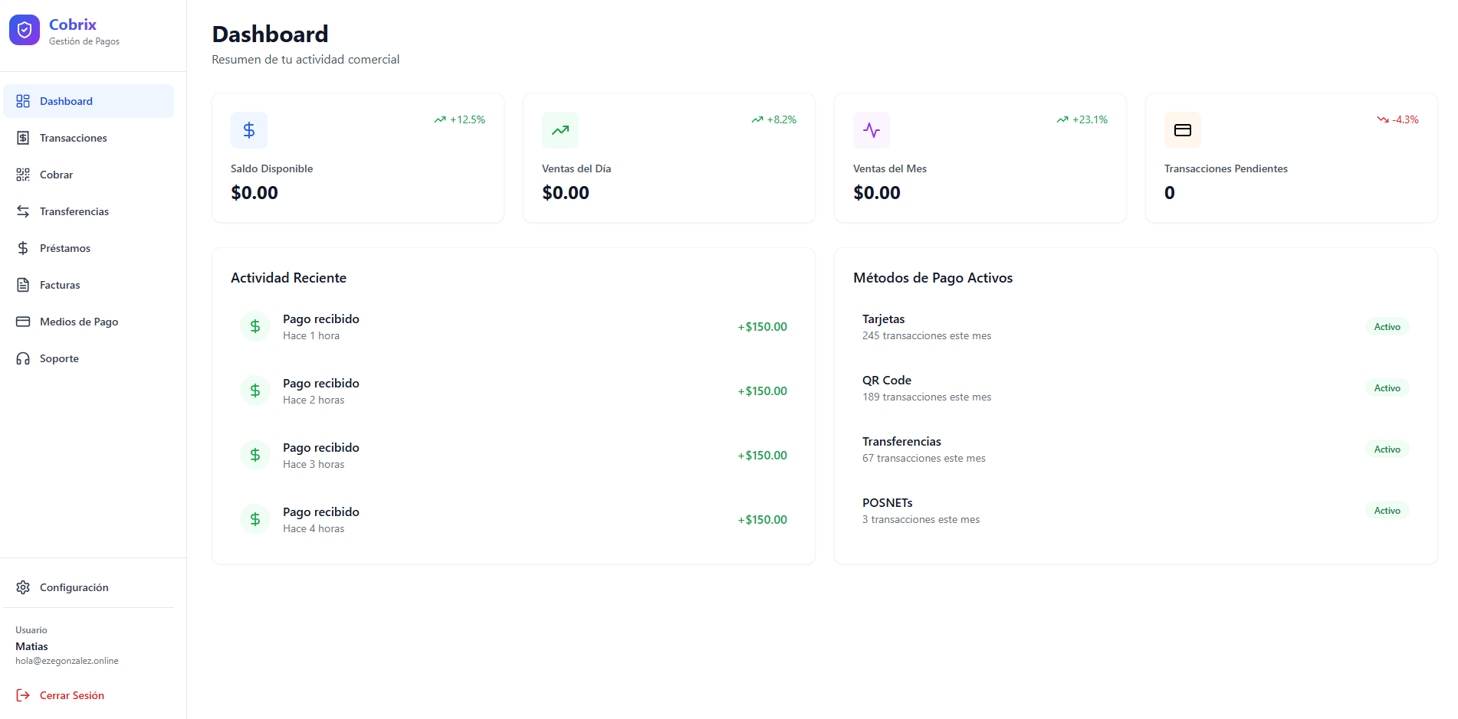Navigate to Facturas in the sidebar
Viewport: 1458px width, 719px height.
coord(60,285)
